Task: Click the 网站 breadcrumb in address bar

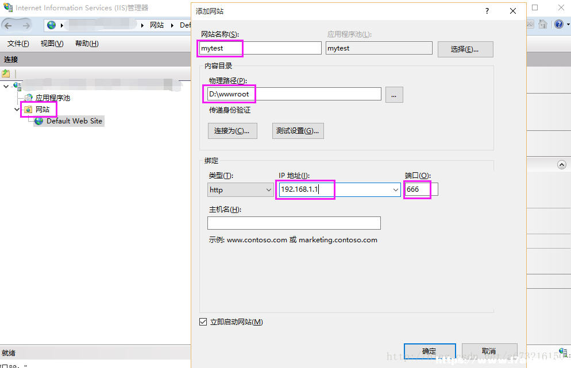Action: [157, 25]
